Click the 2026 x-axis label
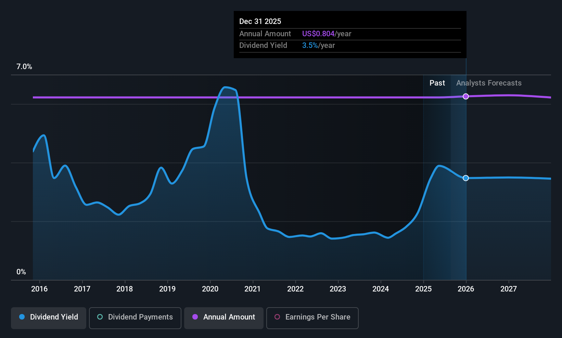This screenshot has height=338, width=562. pos(466,289)
